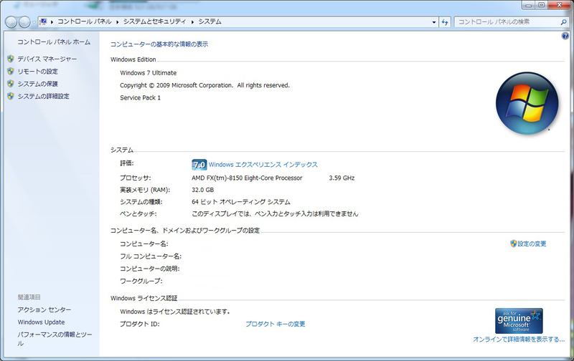Click the shield icon next to デバイス マネージャー
The image size is (574, 361).
coord(11,59)
